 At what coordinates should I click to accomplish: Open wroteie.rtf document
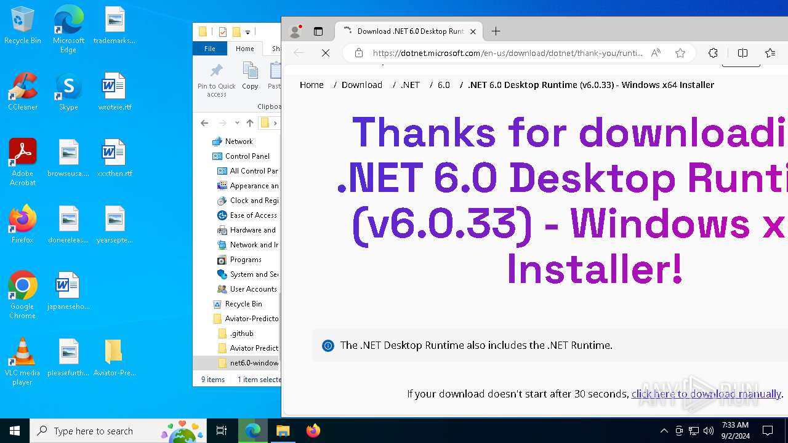115,92
